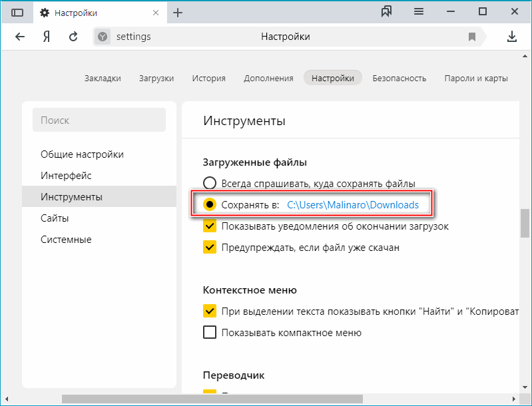This screenshot has height=406, width=532.
Task: Maximize the browser window
Action: (x=483, y=12)
